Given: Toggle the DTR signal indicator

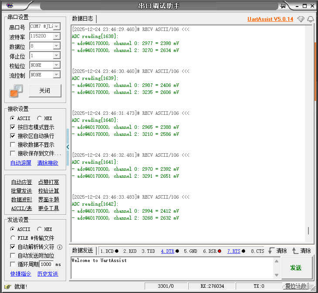Looking at the screenshot, I should (x=177, y=251).
